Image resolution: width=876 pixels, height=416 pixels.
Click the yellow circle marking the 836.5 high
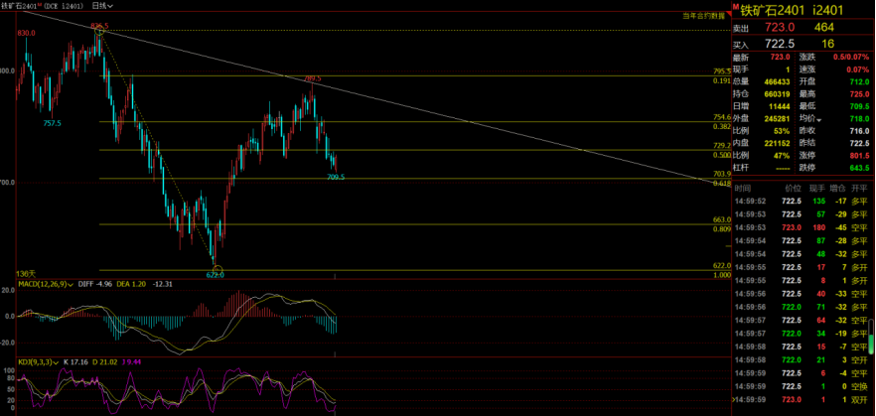point(100,31)
